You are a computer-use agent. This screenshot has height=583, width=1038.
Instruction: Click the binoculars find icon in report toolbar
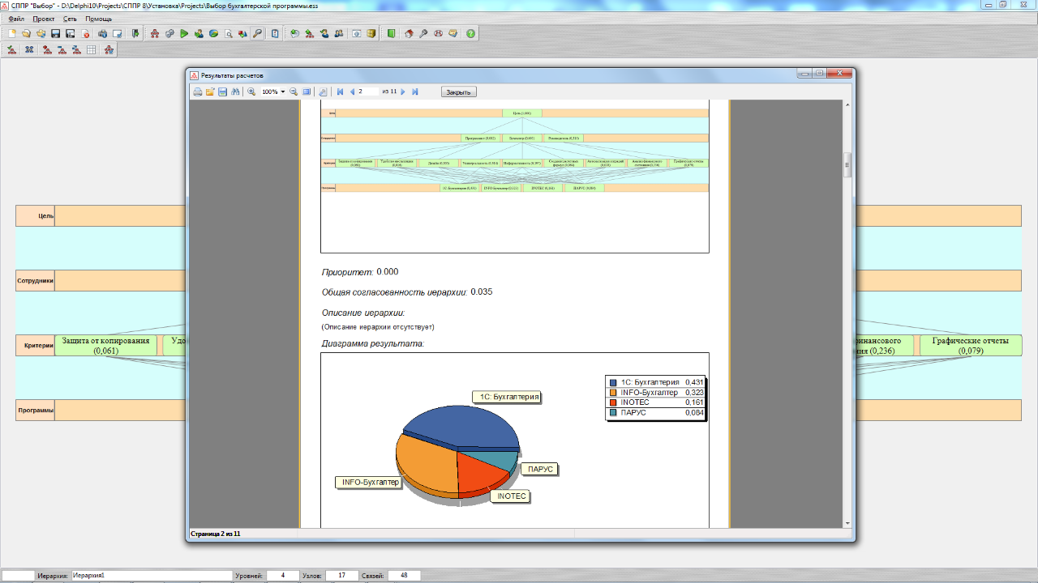pos(235,92)
